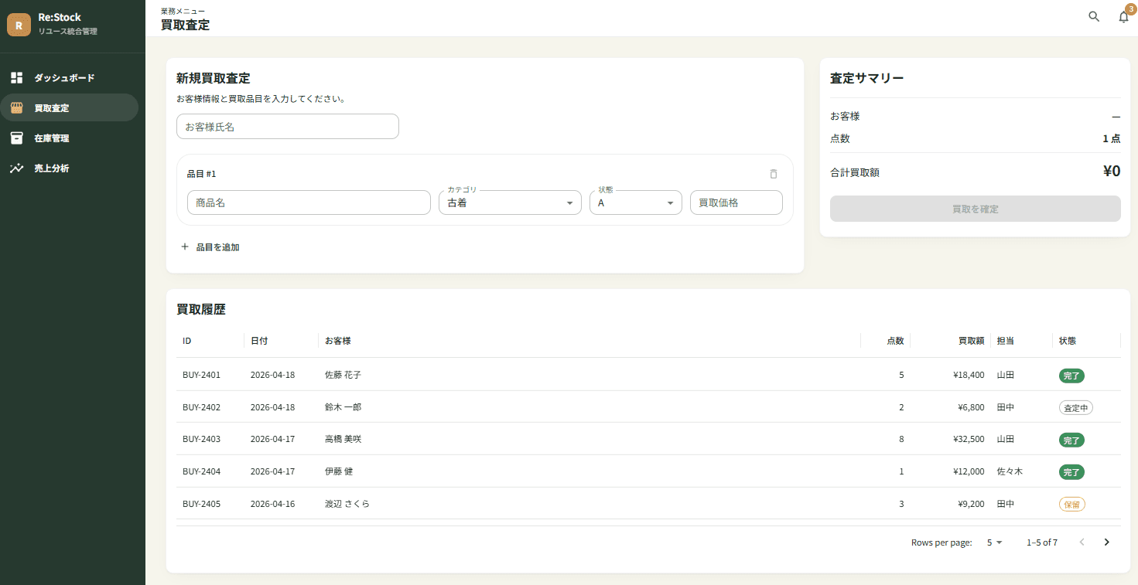Screen dimensions: 1138x585
Task: Click the amount ¥32,500
Action: click(969, 439)
